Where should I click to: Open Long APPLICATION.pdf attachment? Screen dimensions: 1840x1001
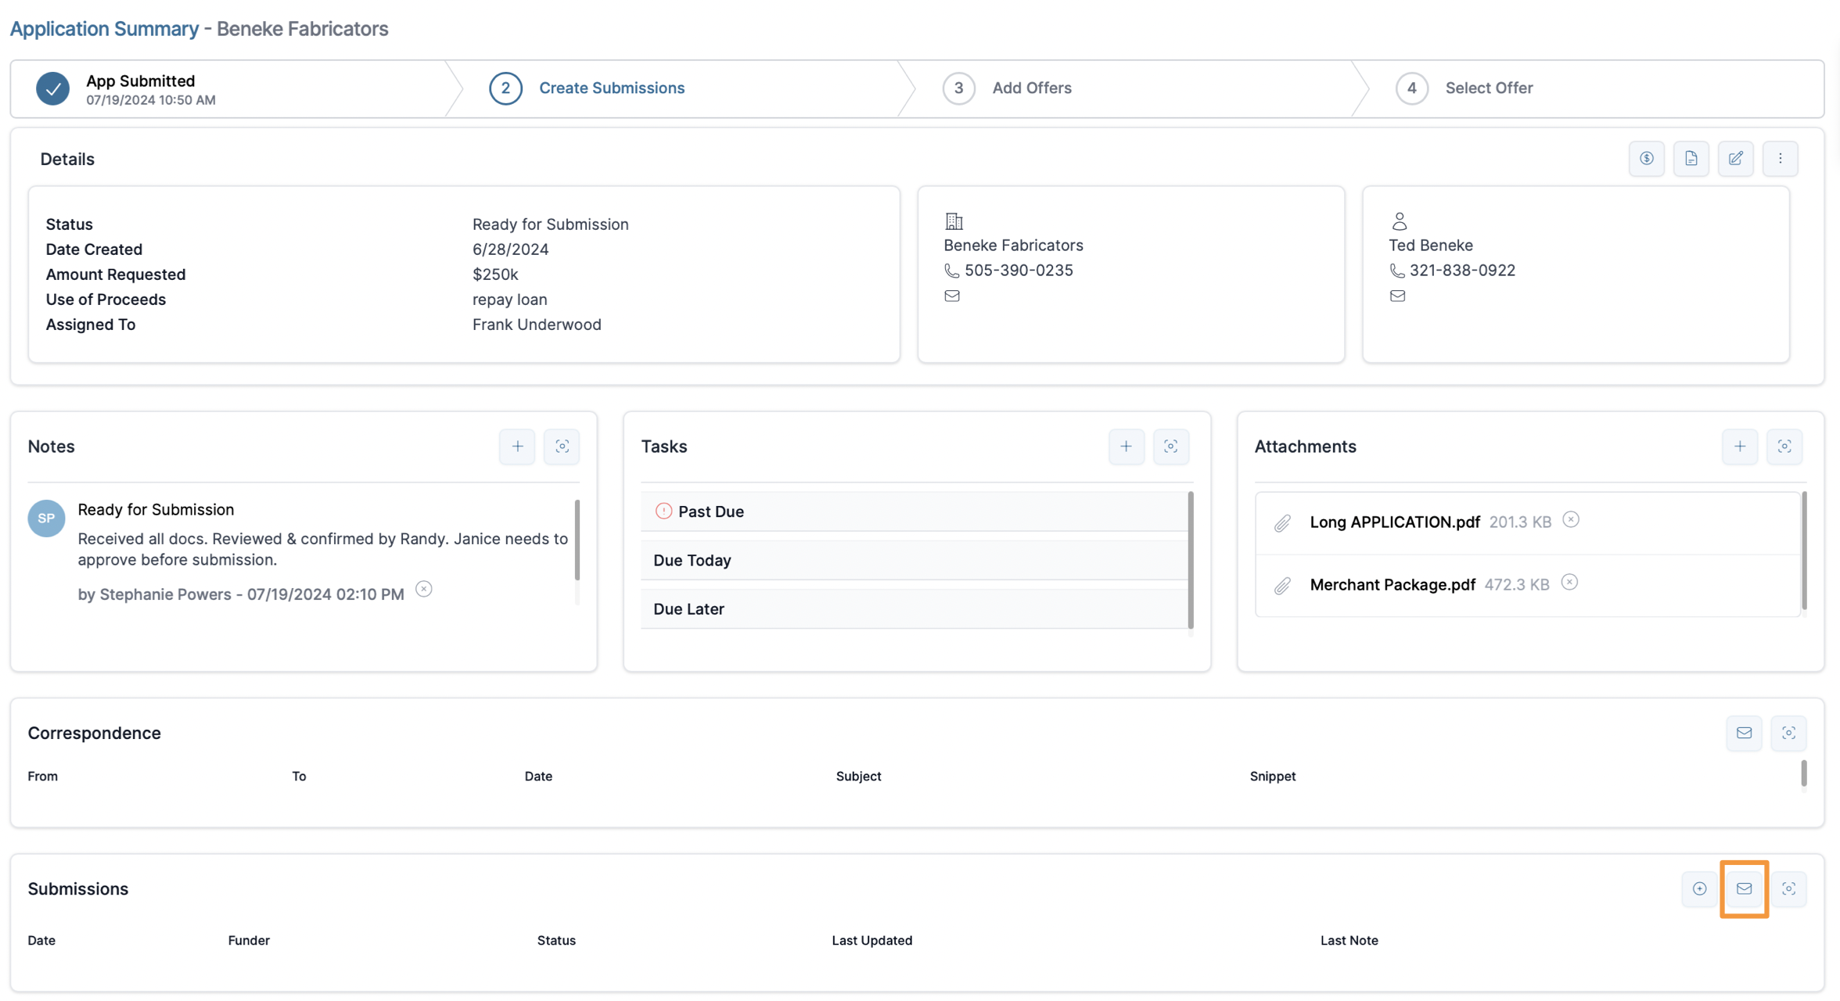1394,522
